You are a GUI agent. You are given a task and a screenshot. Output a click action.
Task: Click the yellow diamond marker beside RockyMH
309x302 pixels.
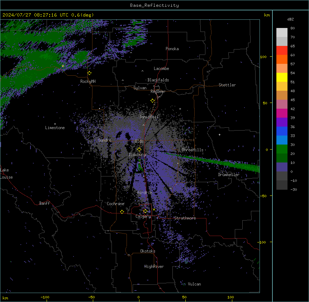tap(89, 73)
